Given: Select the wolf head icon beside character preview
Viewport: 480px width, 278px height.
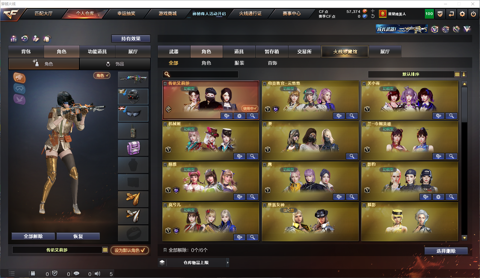Looking at the screenshot, I should tap(19, 78).
